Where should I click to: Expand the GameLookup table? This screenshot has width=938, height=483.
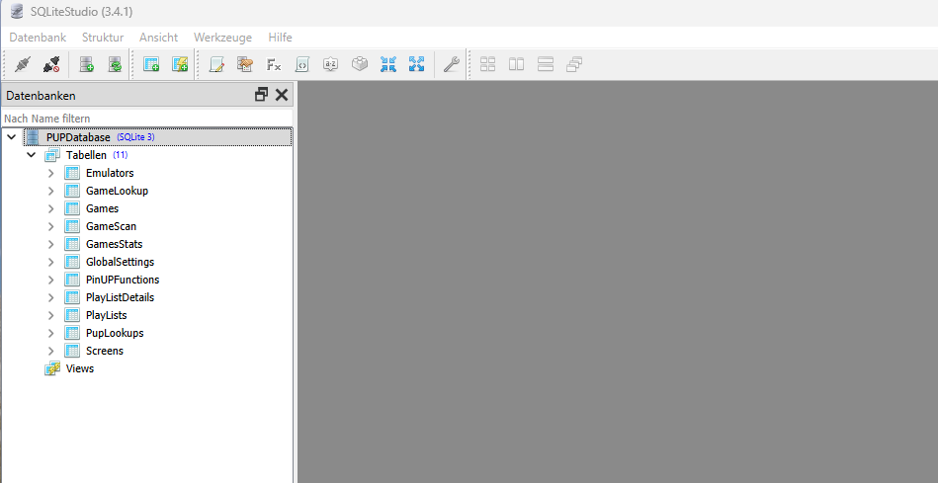tap(50, 192)
